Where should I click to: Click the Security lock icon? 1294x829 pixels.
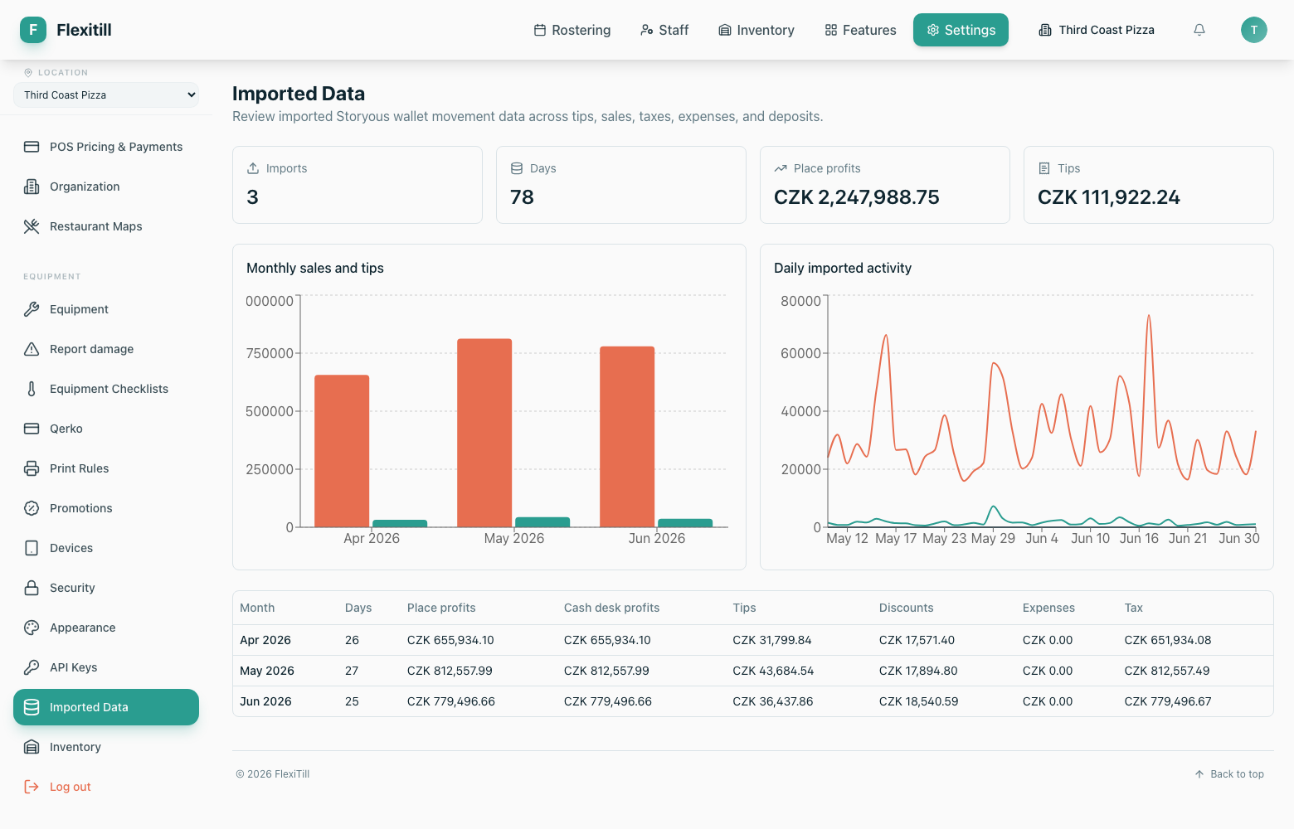[32, 588]
